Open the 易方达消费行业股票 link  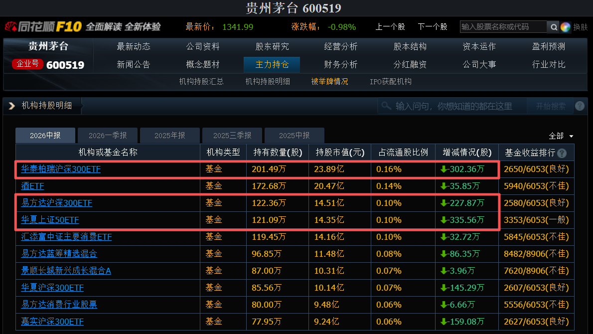pos(59,305)
